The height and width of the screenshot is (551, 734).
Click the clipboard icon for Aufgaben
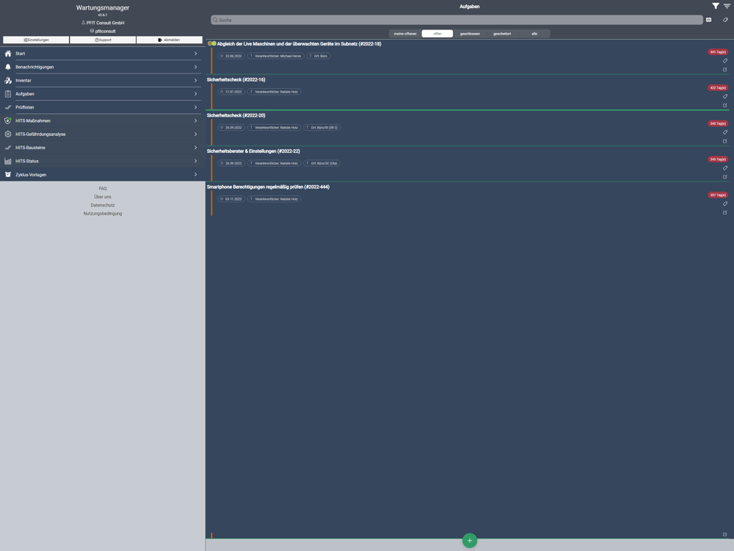[x=8, y=94]
